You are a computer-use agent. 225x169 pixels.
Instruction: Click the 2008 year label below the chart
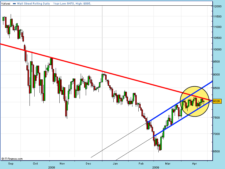(51, 167)
